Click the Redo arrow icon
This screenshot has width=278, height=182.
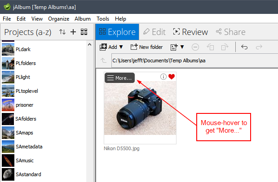(259, 47)
